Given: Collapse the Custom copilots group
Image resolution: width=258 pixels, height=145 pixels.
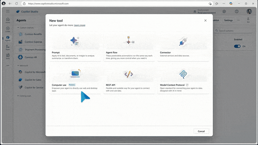Looking at the screenshot, I should pyautogui.click(x=18, y=28).
